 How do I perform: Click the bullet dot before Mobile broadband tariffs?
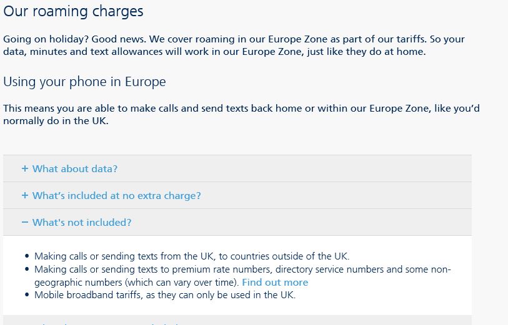click(x=27, y=296)
